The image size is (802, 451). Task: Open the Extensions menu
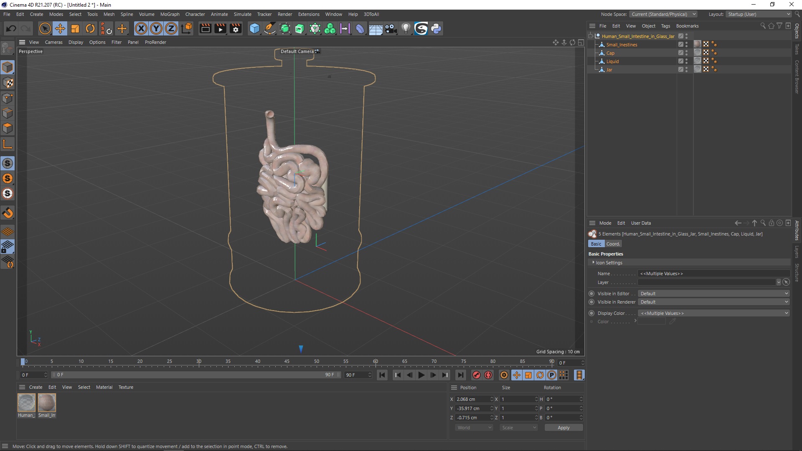pos(309,14)
